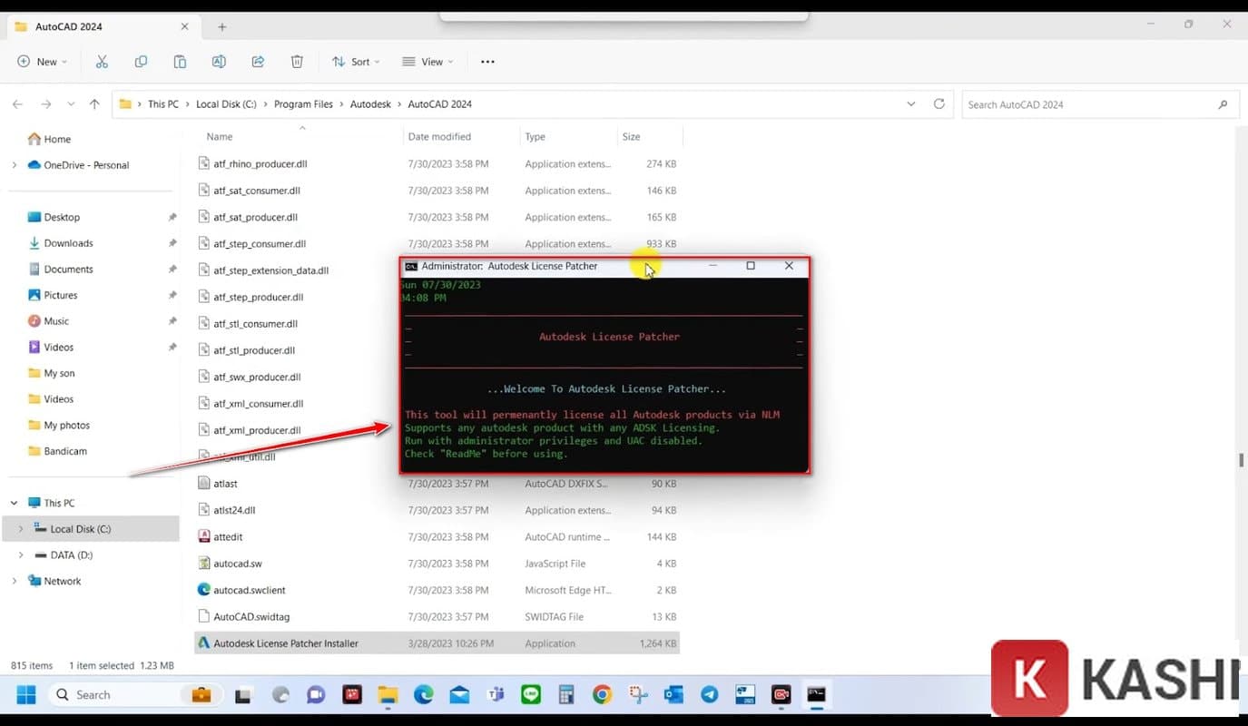Click the Back navigation arrow
Viewport: 1248px width, 726px height.
coord(17,103)
